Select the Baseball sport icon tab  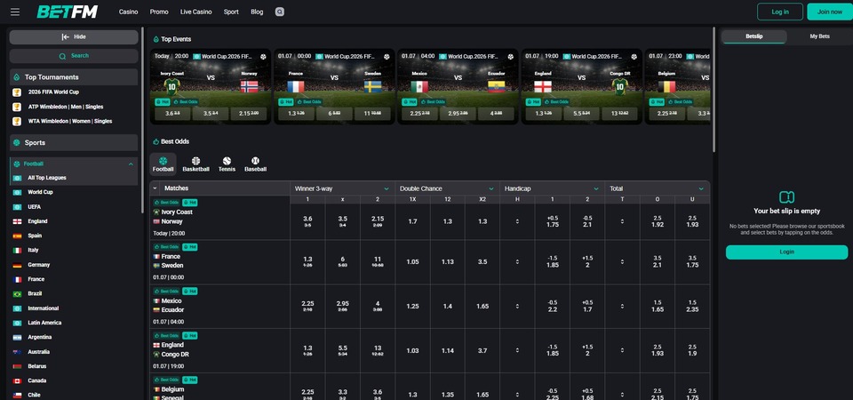pyautogui.click(x=255, y=164)
